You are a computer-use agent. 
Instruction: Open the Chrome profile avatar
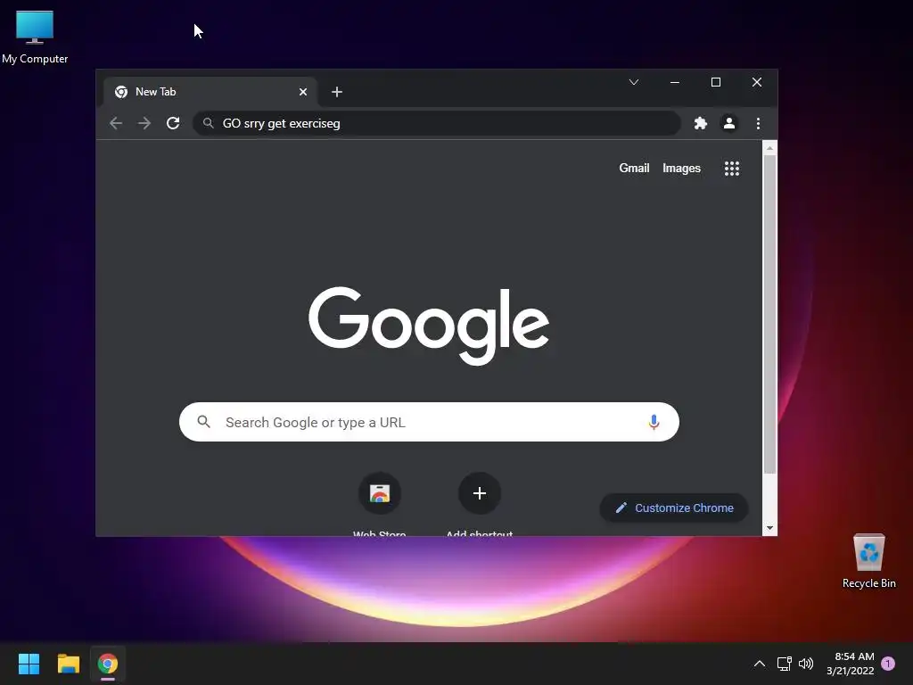click(x=729, y=123)
